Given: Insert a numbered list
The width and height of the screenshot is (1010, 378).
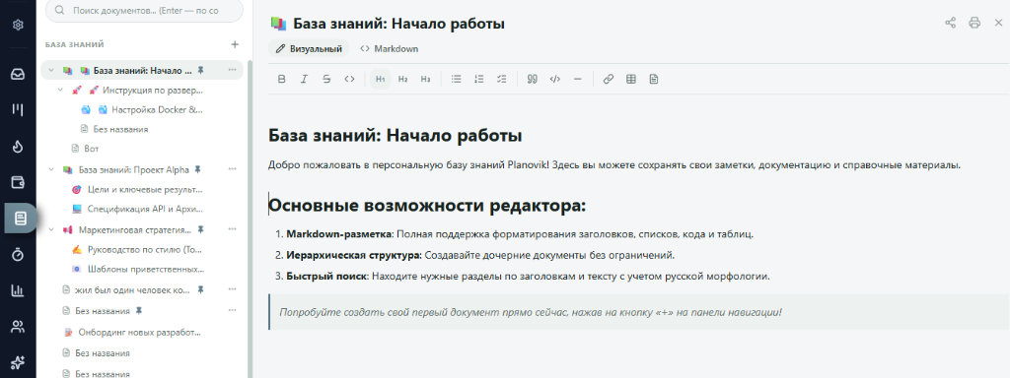Looking at the screenshot, I should point(478,79).
